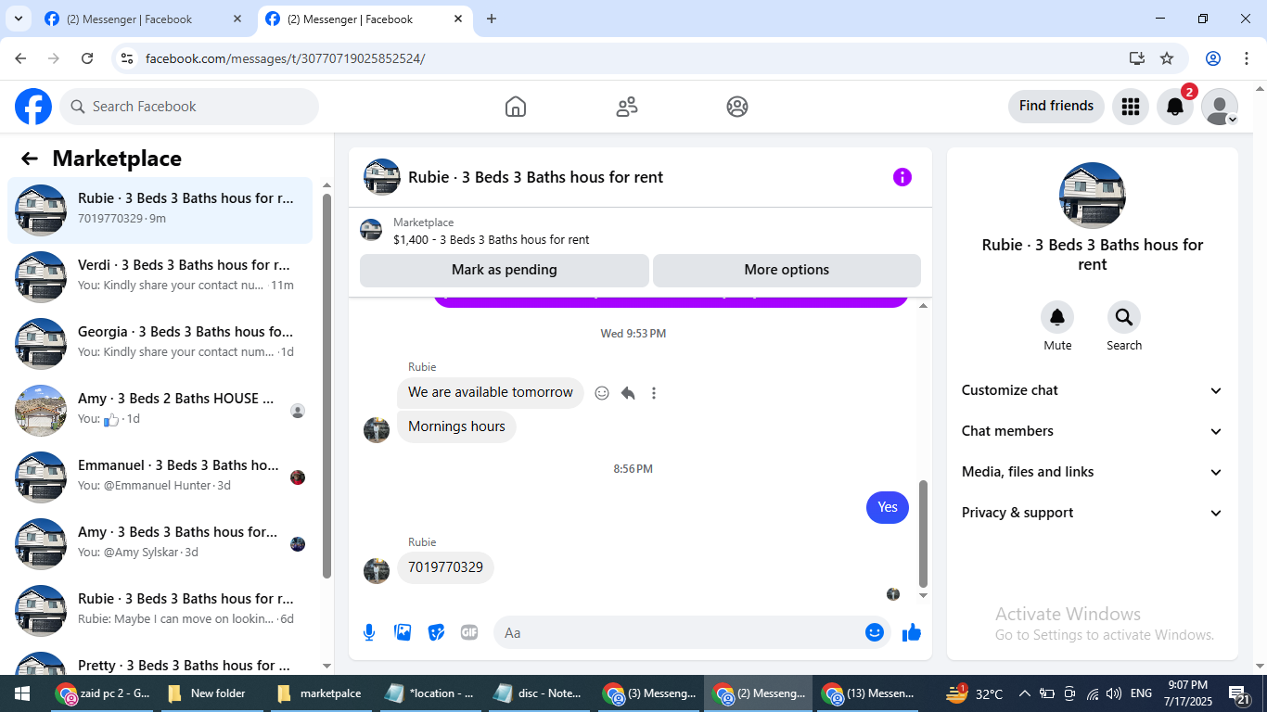Reply to the "We are available tomorrow" message

click(x=628, y=393)
